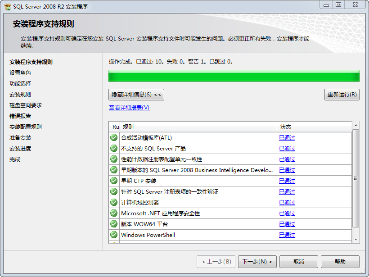
Task: Click rule text 版本 WOW64 平台
Action: tap(144, 224)
